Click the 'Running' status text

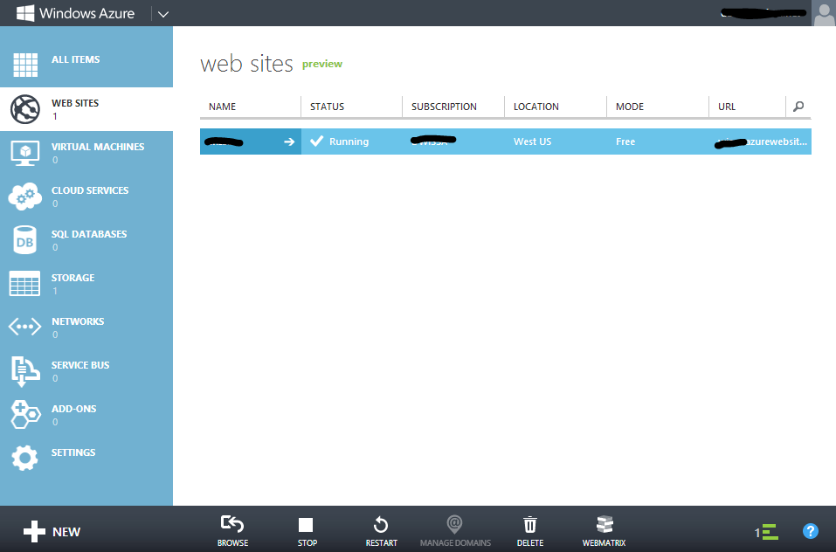(x=349, y=141)
